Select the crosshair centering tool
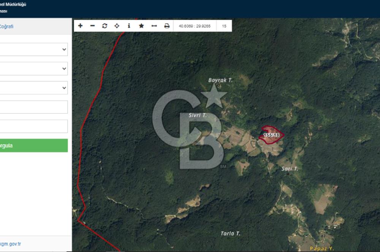The height and width of the screenshot is (252, 380). coord(117,26)
